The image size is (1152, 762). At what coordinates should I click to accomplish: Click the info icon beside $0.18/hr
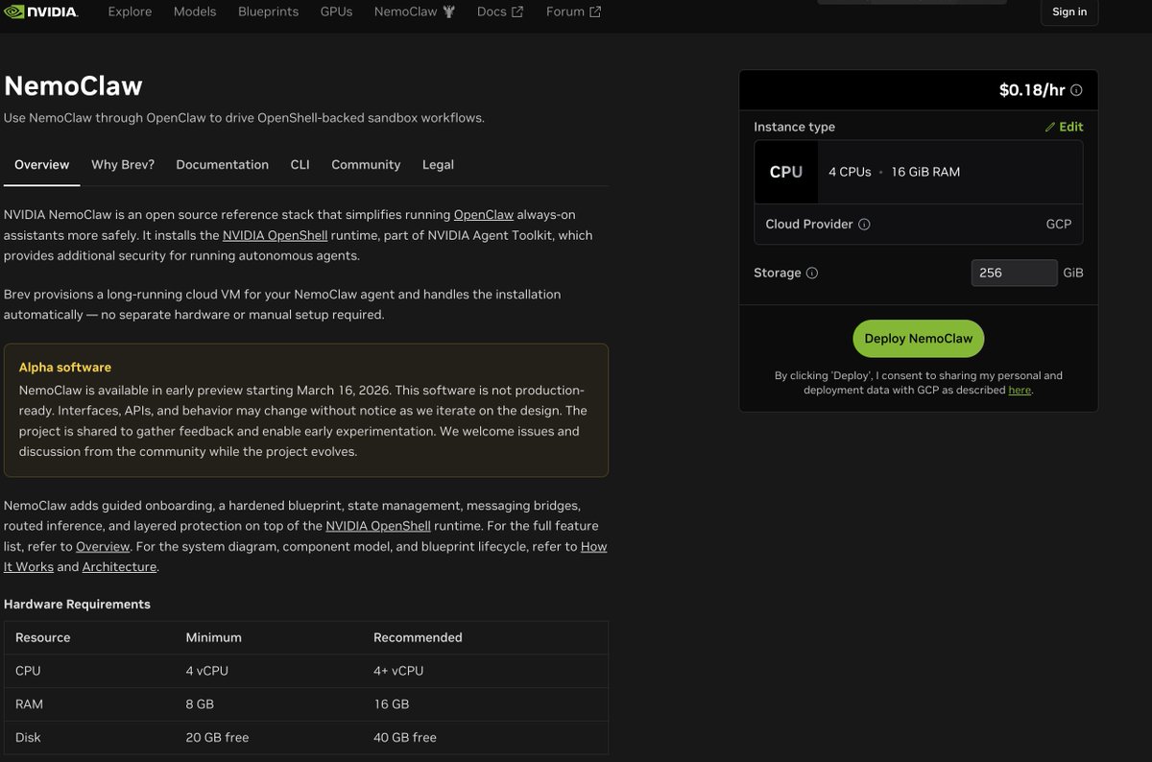click(x=1076, y=90)
